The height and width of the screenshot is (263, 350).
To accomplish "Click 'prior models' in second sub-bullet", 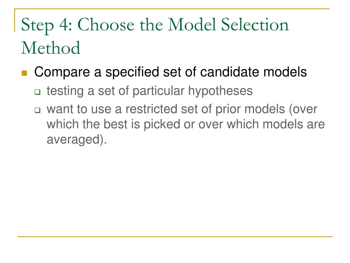I will coord(250,110).
